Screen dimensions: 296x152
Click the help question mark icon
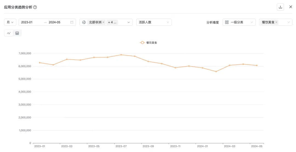pyautogui.click(x=35, y=7)
